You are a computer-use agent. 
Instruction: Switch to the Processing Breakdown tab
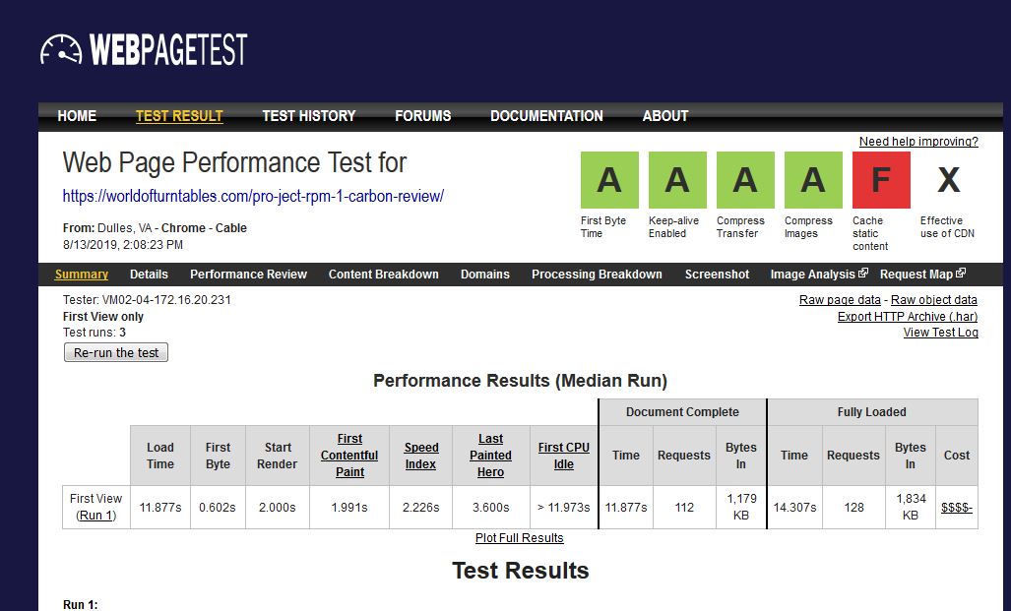pyautogui.click(x=597, y=275)
